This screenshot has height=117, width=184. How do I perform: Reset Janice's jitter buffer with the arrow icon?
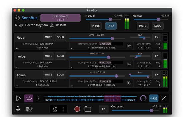pos(129,64)
